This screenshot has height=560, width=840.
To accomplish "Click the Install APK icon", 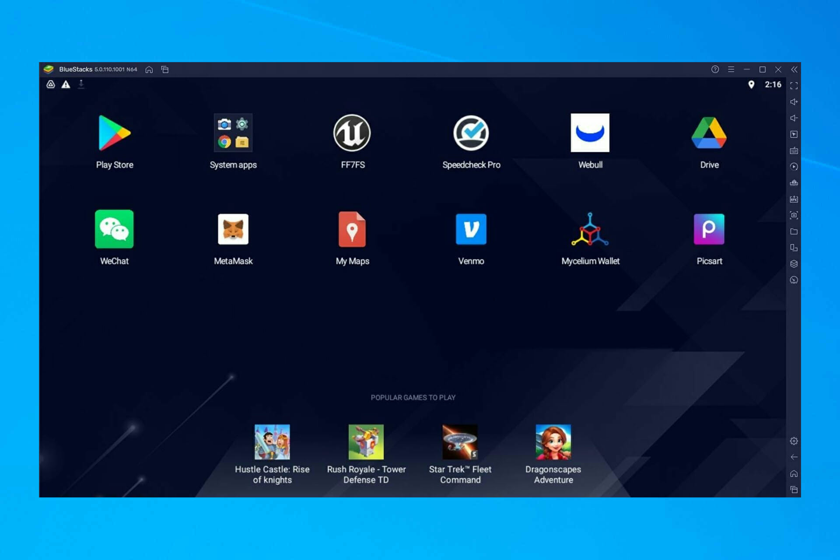I will 794,199.
